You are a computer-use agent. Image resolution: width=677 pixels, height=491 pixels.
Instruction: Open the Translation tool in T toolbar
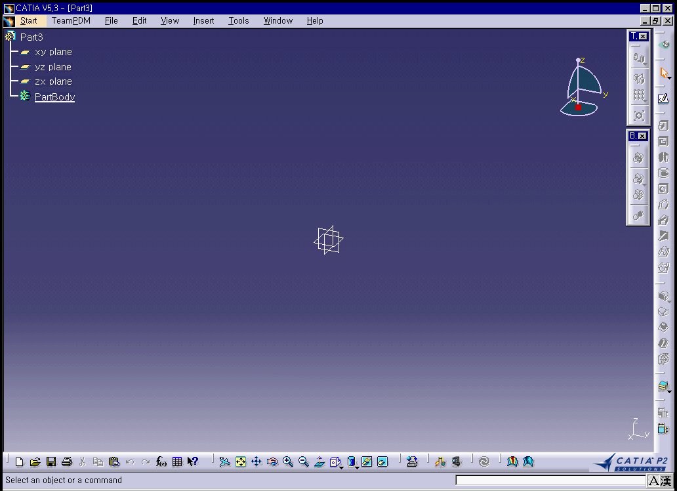639,58
